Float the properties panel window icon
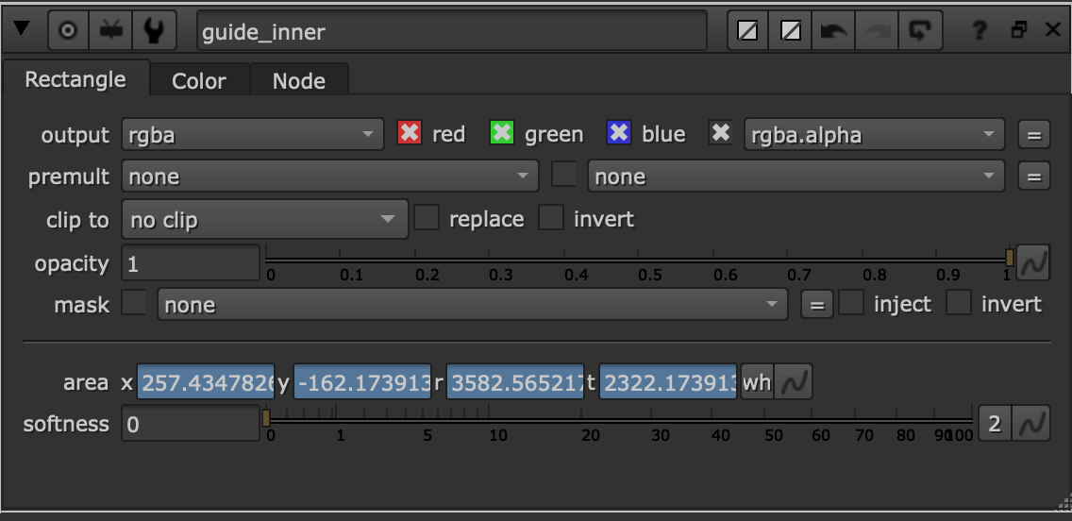This screenshot has width=1072, height=521. (x=1018, y=31)
